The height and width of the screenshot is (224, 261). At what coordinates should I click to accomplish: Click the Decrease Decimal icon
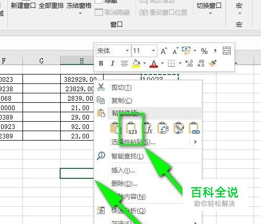[x=200, y=63]
